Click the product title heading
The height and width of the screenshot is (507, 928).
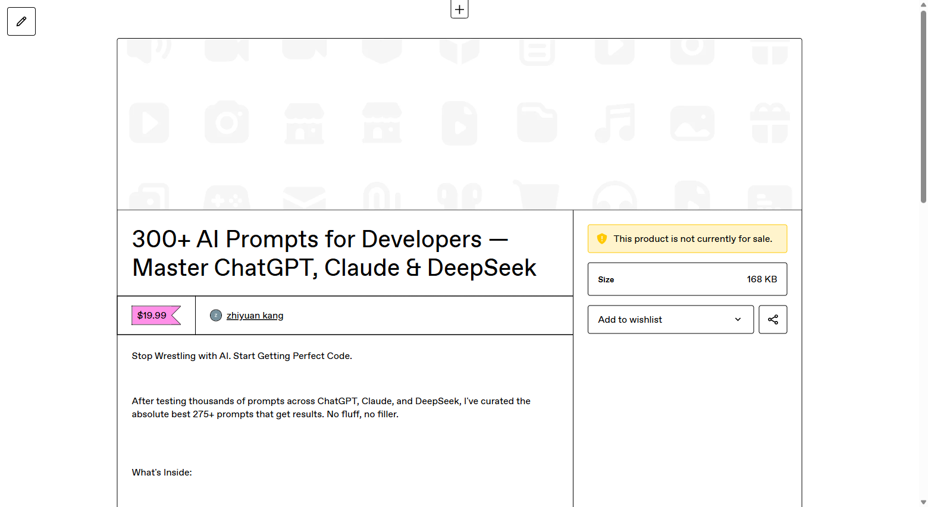point(334,253)
